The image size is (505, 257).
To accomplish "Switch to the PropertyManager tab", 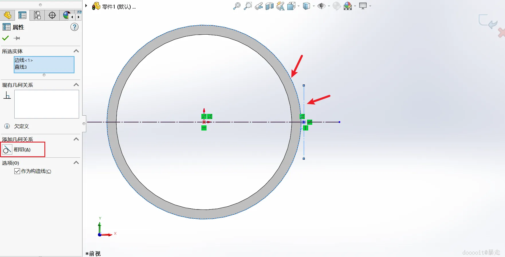I will (22, 15).
